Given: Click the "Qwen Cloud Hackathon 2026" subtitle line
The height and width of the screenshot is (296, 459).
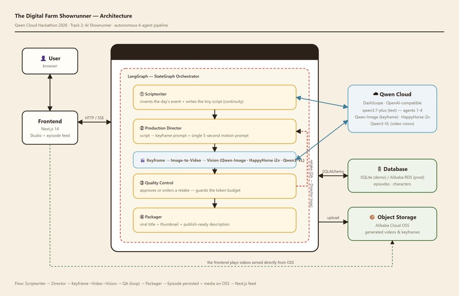Looking at the screenshot, I should click(91, 25).
